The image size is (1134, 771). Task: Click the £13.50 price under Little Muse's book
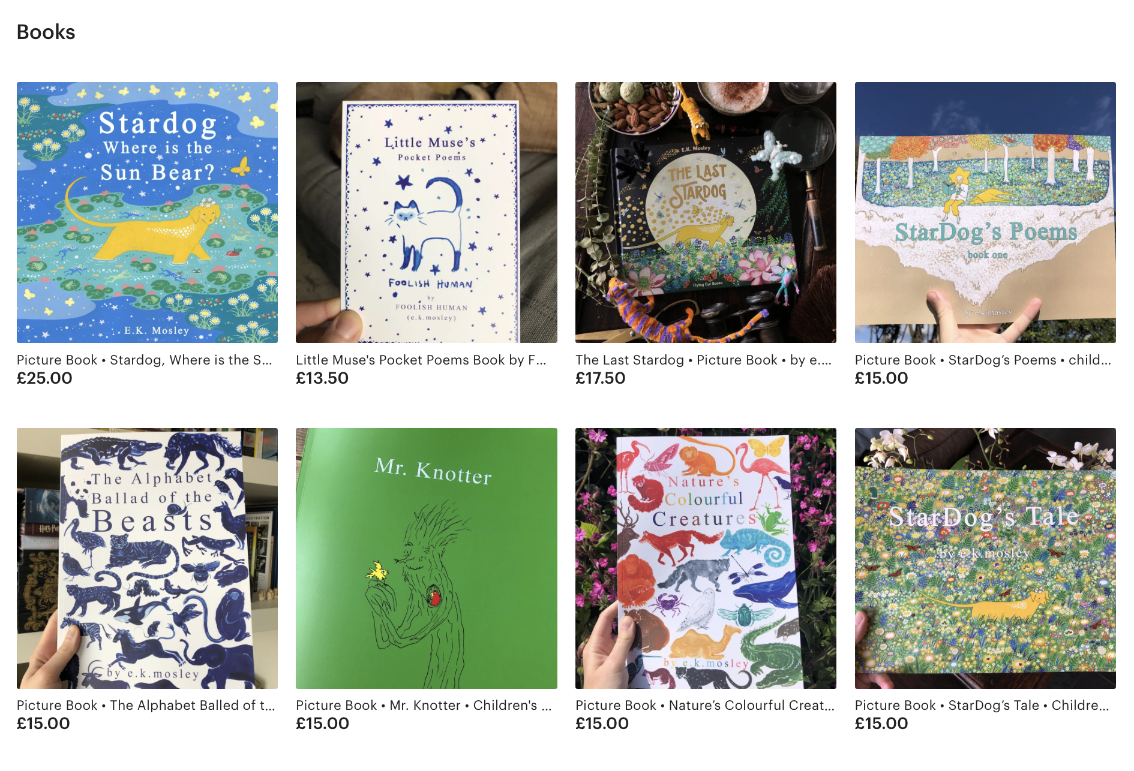pos(322,378)
